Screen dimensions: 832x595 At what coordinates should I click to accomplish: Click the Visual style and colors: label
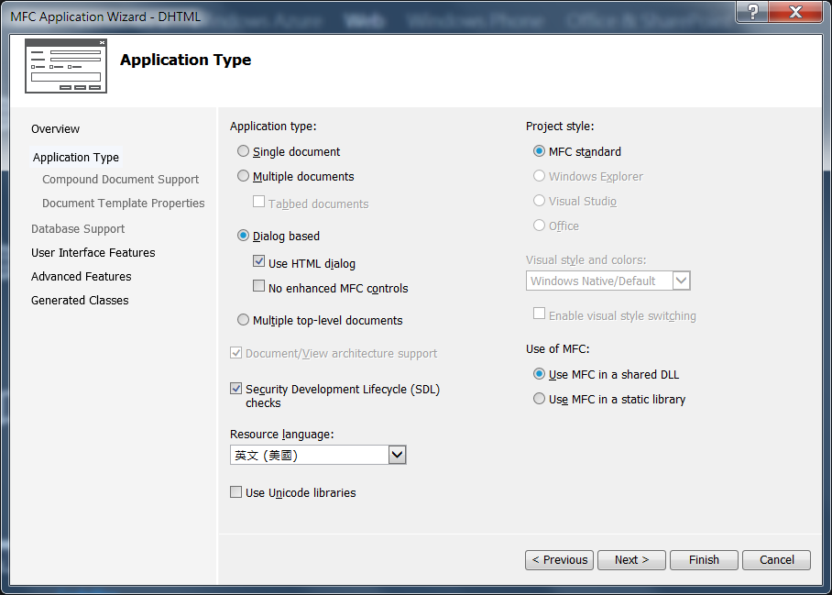586,260
